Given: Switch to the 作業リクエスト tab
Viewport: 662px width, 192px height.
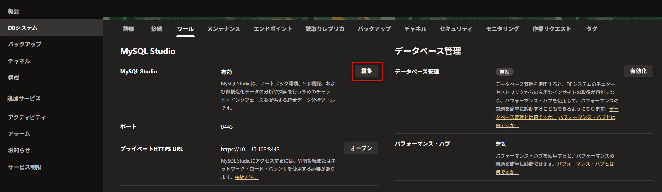Looking at the screenshot, I should click(x=552, y=29).
